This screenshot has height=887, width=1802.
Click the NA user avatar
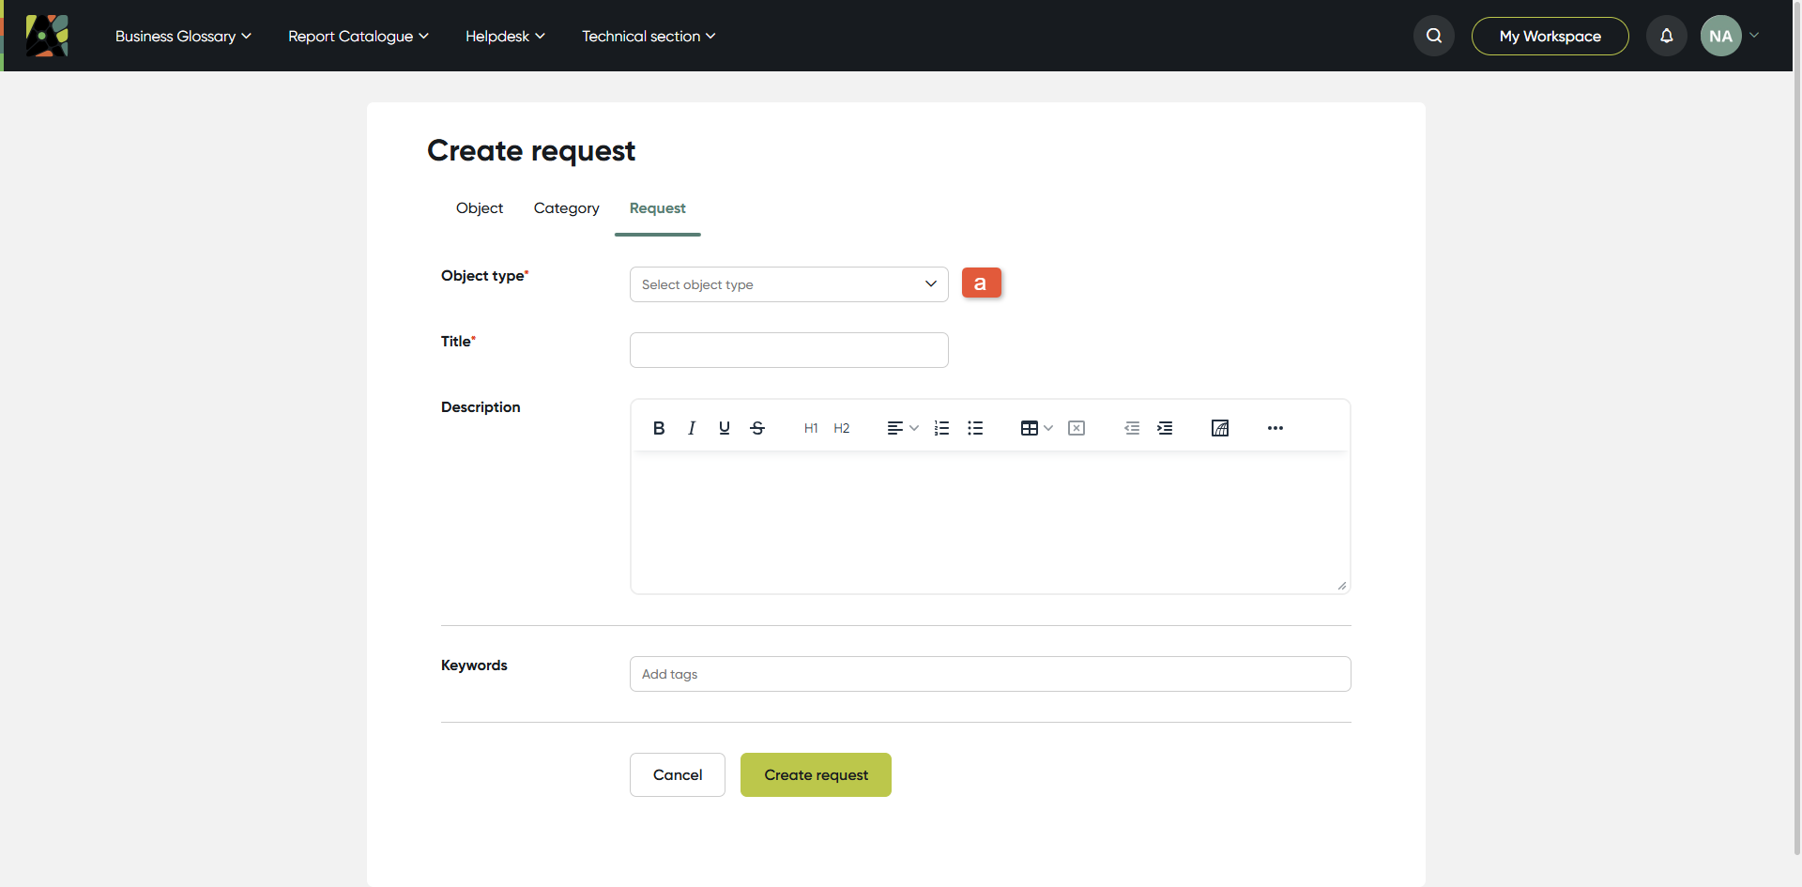tap(1721, 36)
